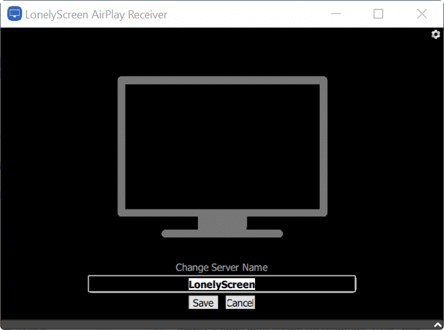Click the LonelyScreen AirPlay Receiver window title
Viewport: 444px width, 330px height.
coord(96,15)
